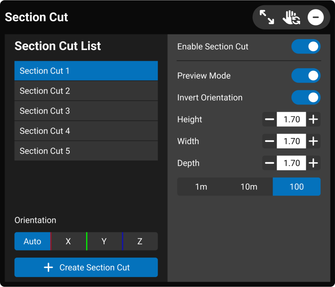Turn off Preview Mode switch
This screenshot has height=287, width=335.
306,76
